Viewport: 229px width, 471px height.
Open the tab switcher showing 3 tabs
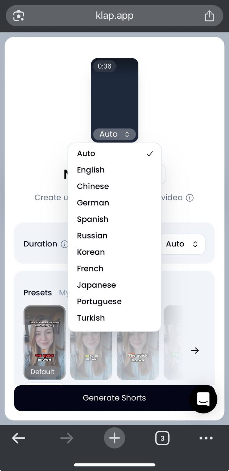[x=162, y=438]
